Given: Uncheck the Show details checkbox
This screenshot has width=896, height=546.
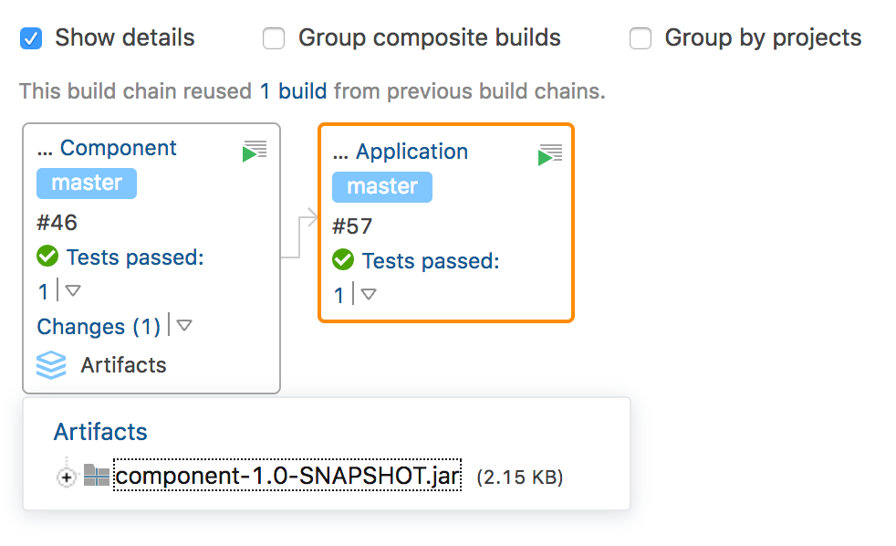Looking at the screenshot, I should pyautogui.click(x=30, y=38).
